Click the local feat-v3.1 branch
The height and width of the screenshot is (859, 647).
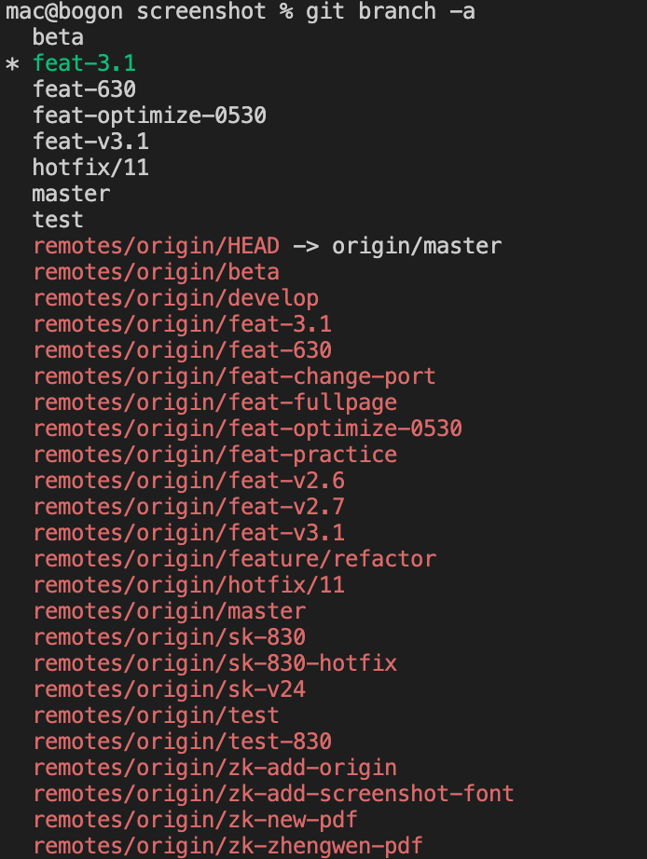pos(91,142)
